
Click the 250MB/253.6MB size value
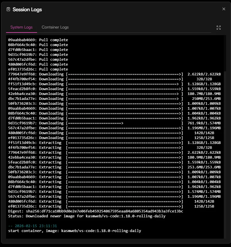point(206,98)
